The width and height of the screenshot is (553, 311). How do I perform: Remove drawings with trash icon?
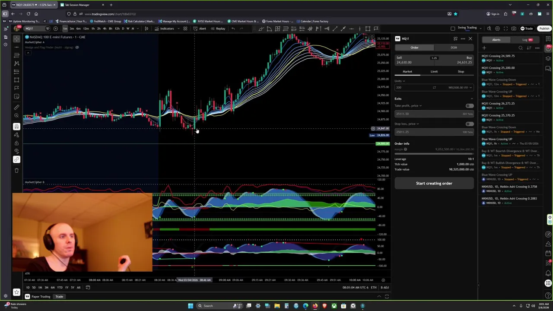point(16,171)
